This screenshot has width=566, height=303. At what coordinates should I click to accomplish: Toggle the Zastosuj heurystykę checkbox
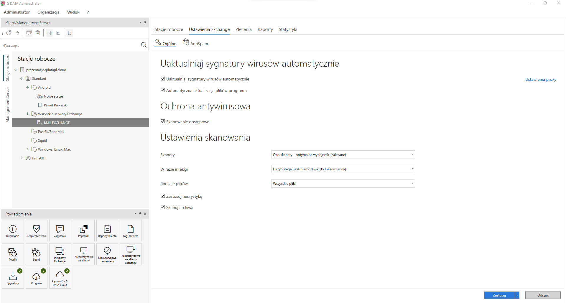click(x=163, y=196)
